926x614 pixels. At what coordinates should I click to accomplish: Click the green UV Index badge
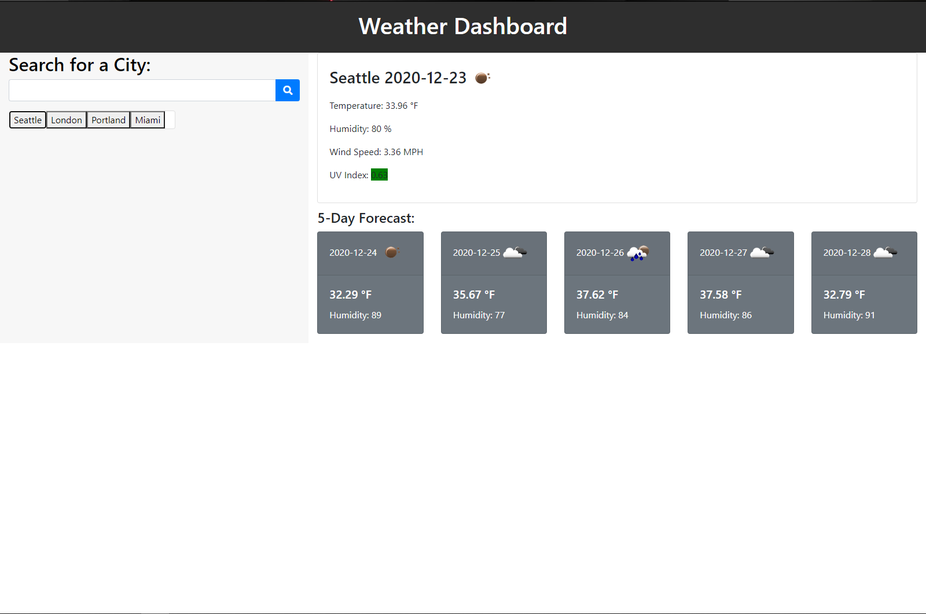coord(379,175)
